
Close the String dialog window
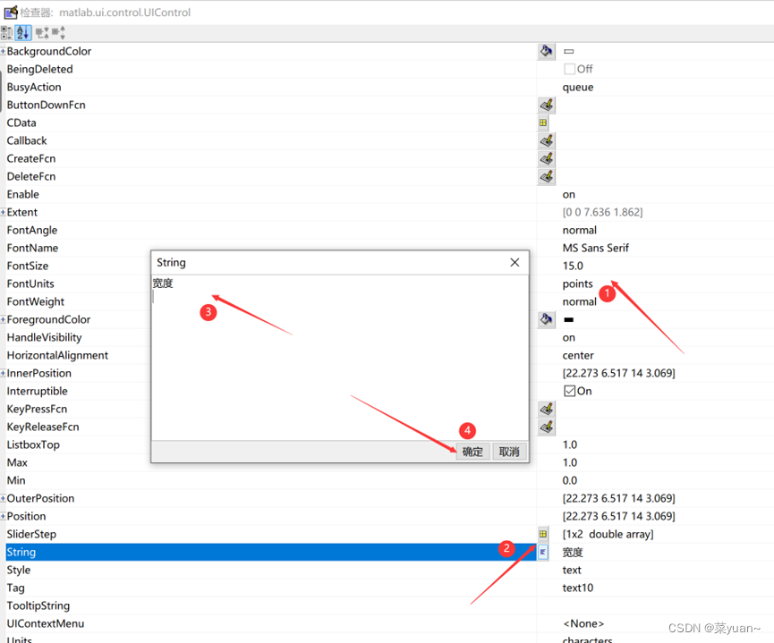(x=515, y=263)
